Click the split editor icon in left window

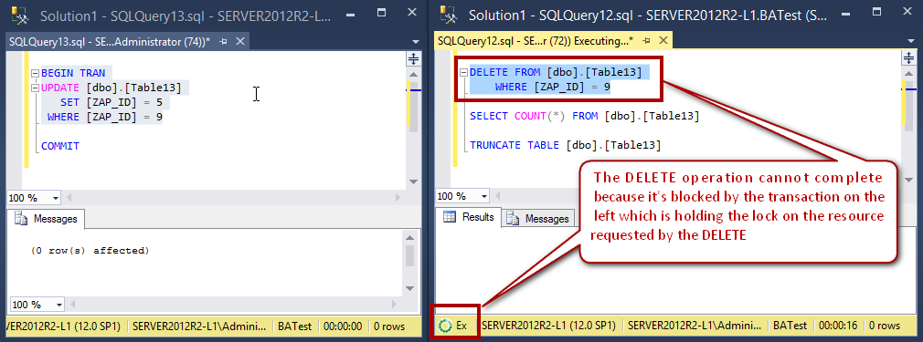[x=413, y=58]
